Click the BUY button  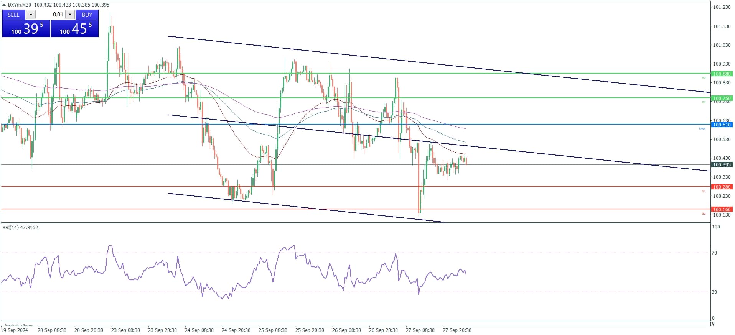[x=87, y=15]
